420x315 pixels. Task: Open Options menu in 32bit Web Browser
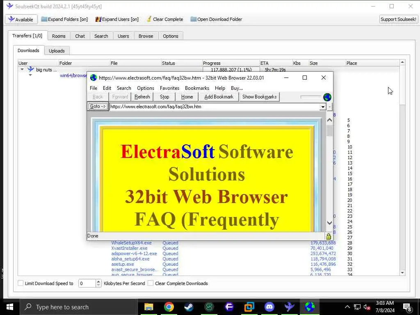[x=146, y=88]
